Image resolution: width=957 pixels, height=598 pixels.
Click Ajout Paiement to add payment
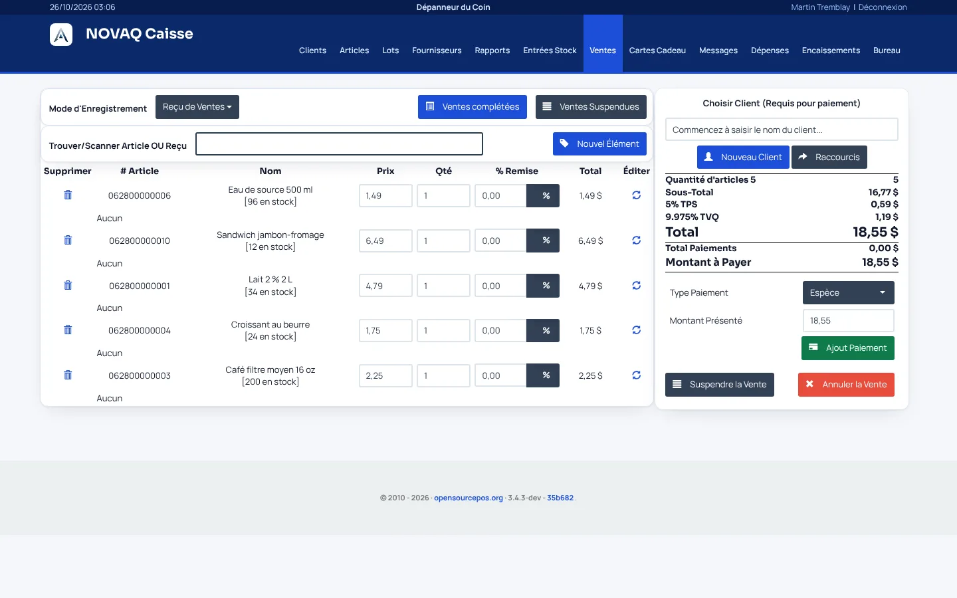click(x=848, y=348)
